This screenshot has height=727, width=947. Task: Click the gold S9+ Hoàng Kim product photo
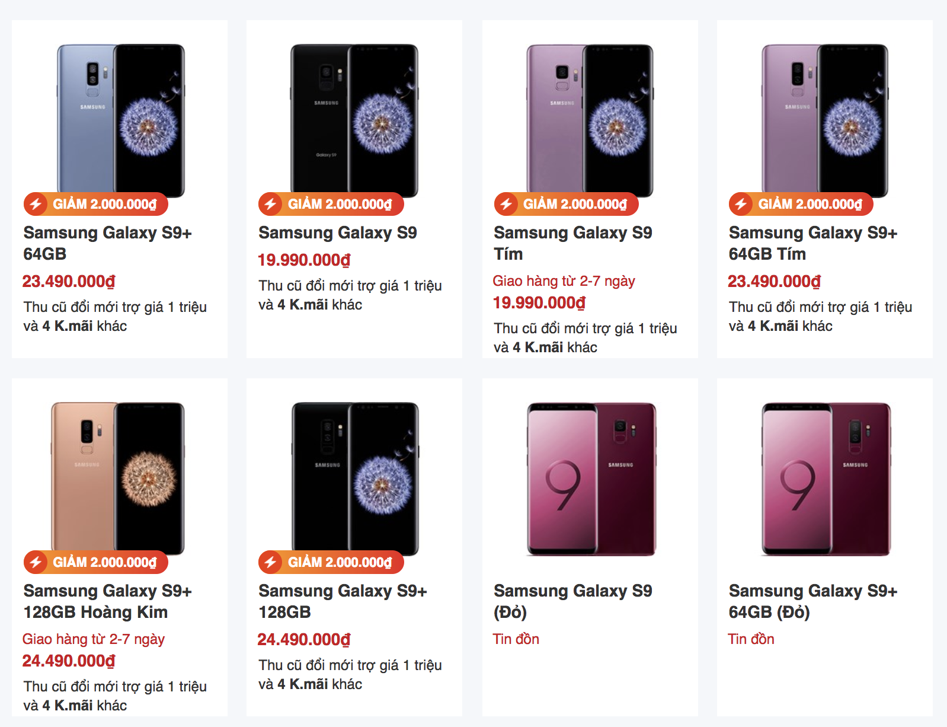pos(119,474)
